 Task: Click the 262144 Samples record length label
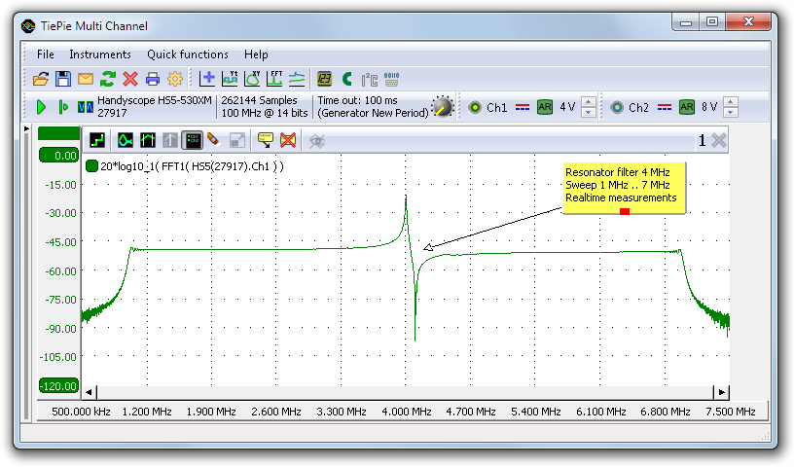tap(264, 100)
